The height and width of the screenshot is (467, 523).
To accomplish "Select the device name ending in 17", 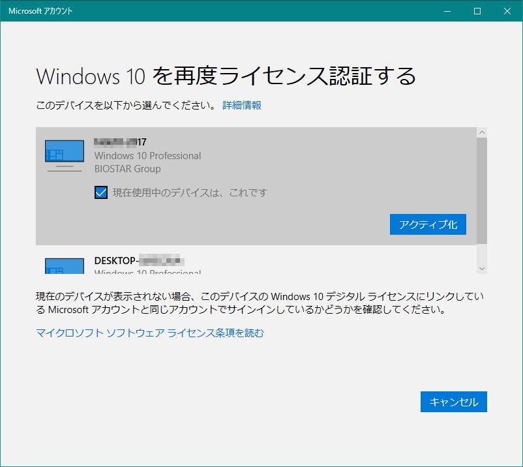I will coord(121,142).
